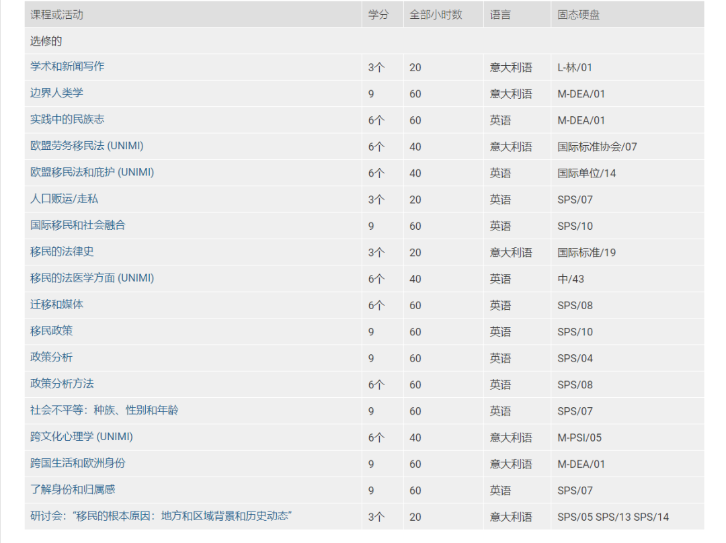Screen dimensions: 726x543
Task: Select 20 hours in the 人口贩运/走私 row
Action: click(x=415, y=200)
